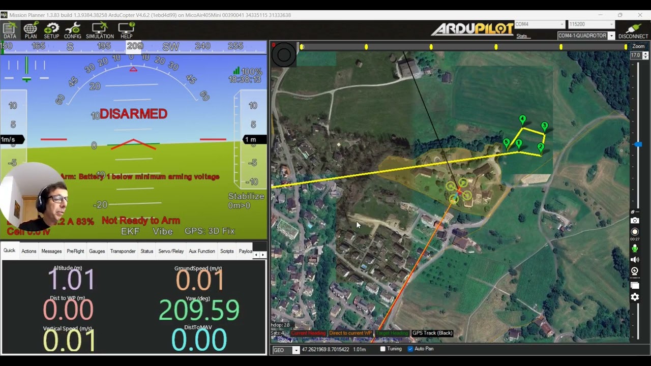Switch to the Scripts tab
Viewport: 651px width, 366px height.
pyautogui.click(x=227, y=251)
